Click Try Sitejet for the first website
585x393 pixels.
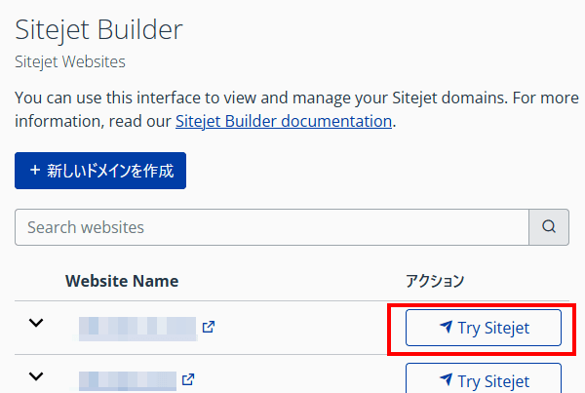tap(484, 328)
